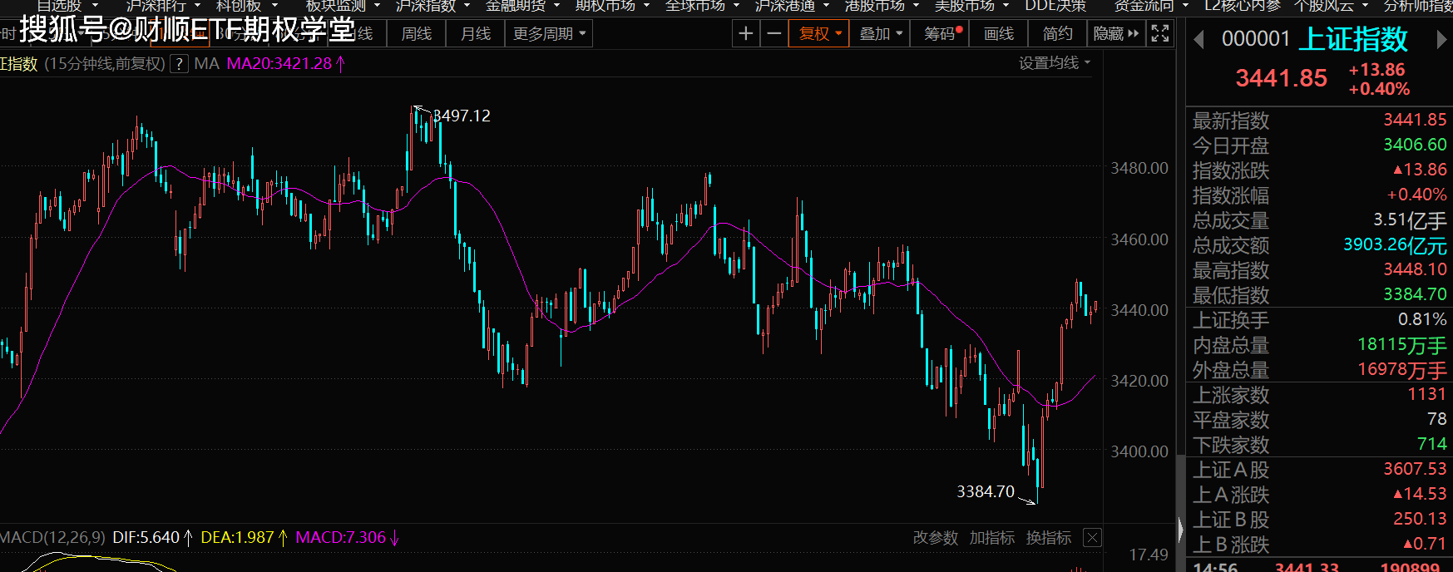
Task: Click the chart low label 3384.70
Action: 986,491
